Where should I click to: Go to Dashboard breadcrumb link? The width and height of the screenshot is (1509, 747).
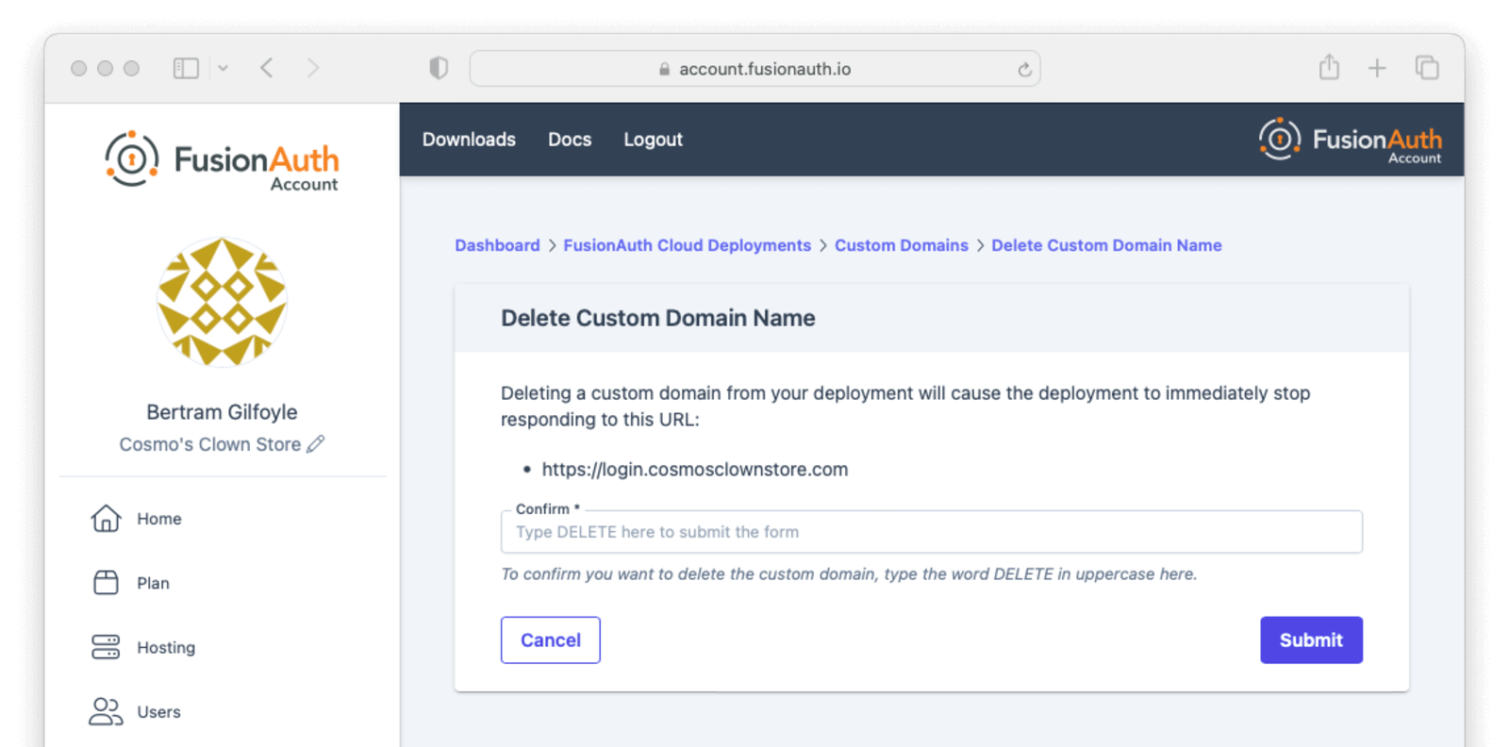[x=497, y=245]
